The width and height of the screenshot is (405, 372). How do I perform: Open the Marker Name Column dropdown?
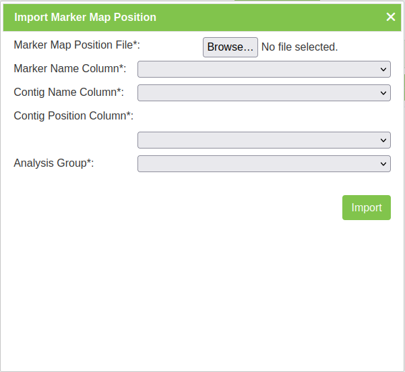coord(263,69)
